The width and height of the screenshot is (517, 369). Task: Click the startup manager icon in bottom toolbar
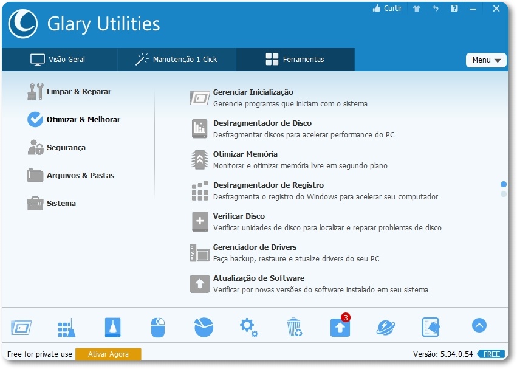[x=21, y=328]
